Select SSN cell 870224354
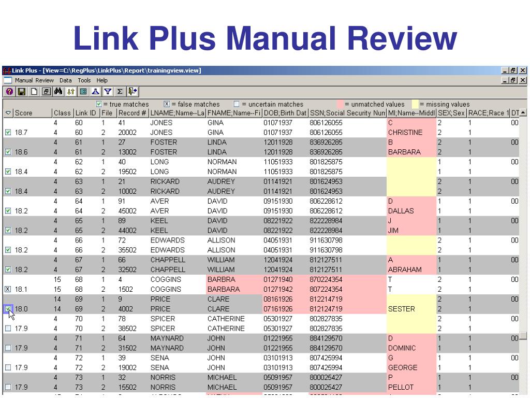This screenshot has width=530, height=398. point(347,279)
